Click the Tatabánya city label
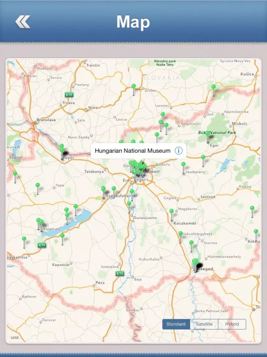267x357 pixels. point(94,172)
